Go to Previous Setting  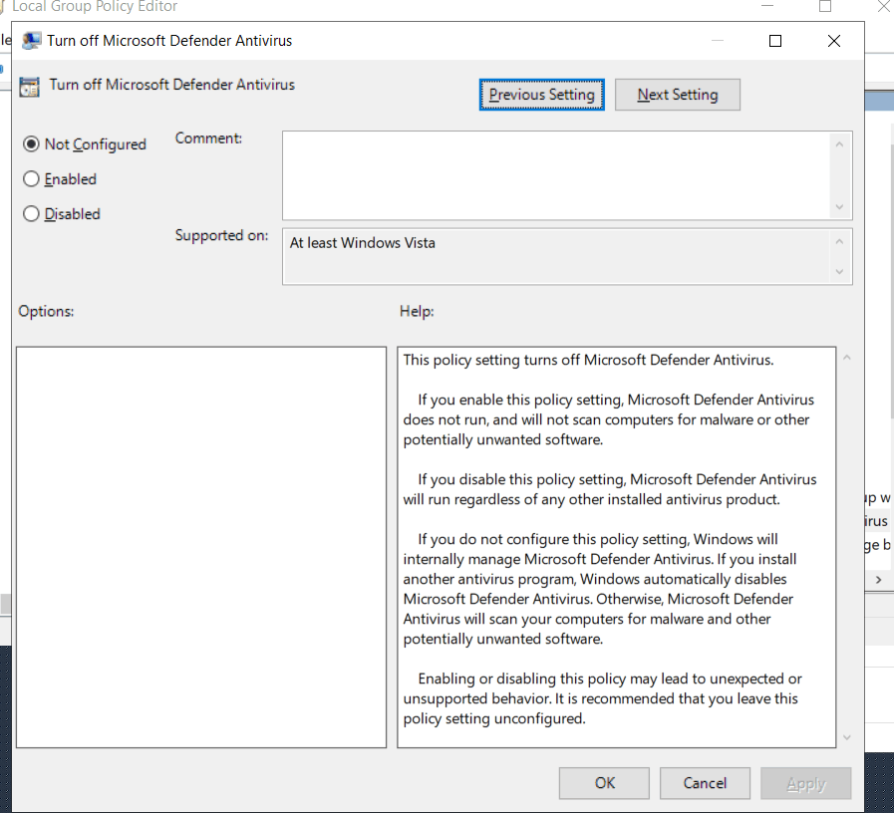pos(541,95)
